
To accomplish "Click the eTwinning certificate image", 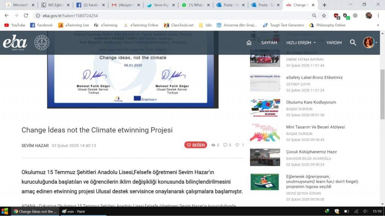I will pos(133,69).
